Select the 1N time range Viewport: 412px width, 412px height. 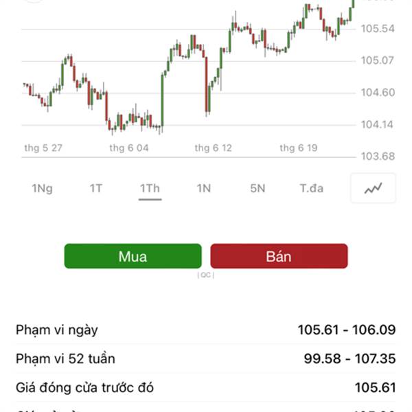(204, 188)
